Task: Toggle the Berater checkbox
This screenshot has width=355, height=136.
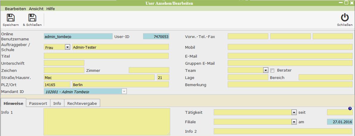Action: 272,70
